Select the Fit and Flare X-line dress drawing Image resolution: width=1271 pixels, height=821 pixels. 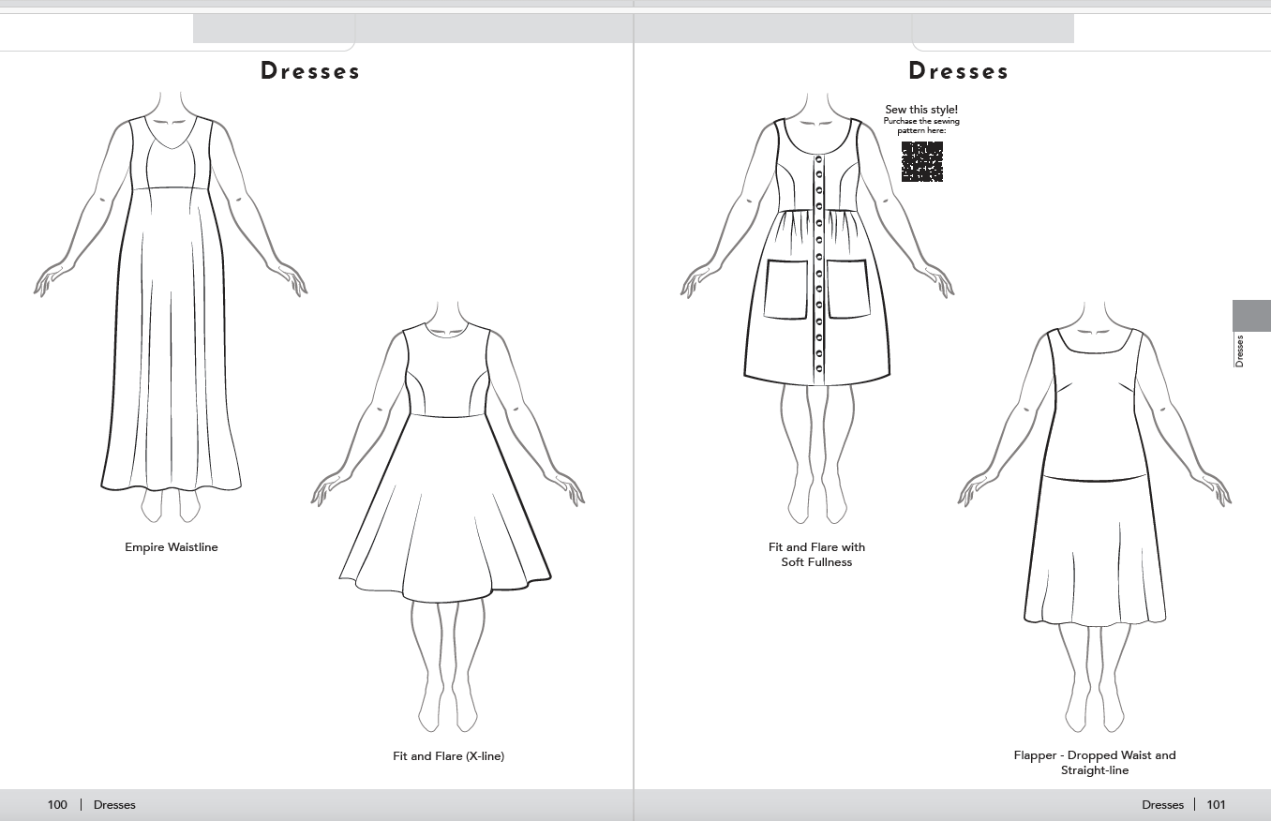point(447,515)
